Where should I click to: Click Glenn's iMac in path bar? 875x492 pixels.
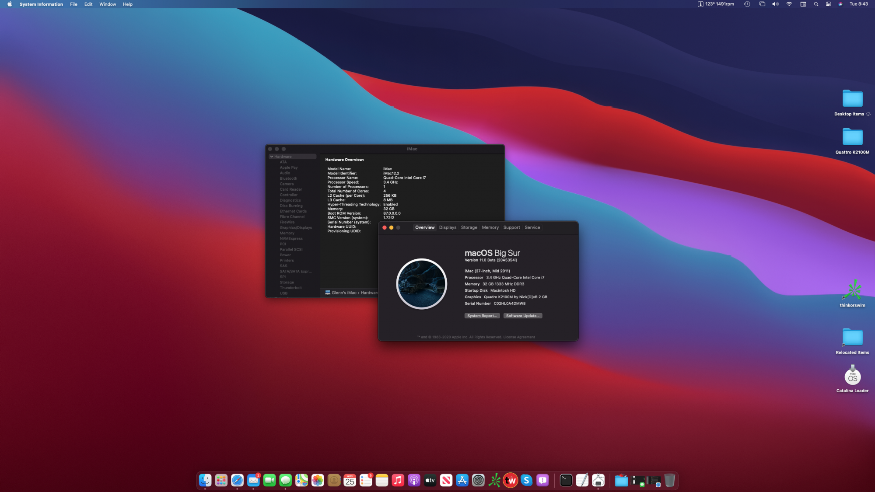[x=341, y=293]
